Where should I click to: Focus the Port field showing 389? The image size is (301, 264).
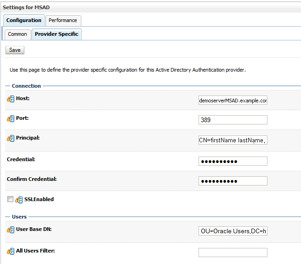233,120
